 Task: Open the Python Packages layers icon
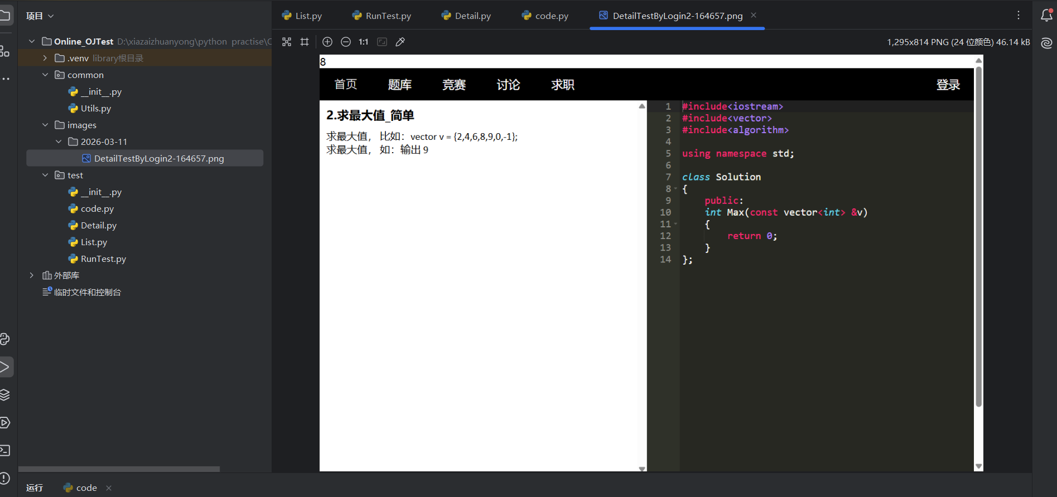5,394
